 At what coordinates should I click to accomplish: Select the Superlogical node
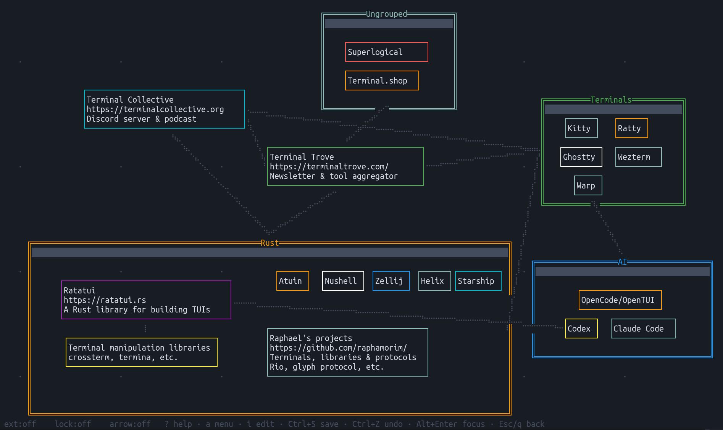386,52
